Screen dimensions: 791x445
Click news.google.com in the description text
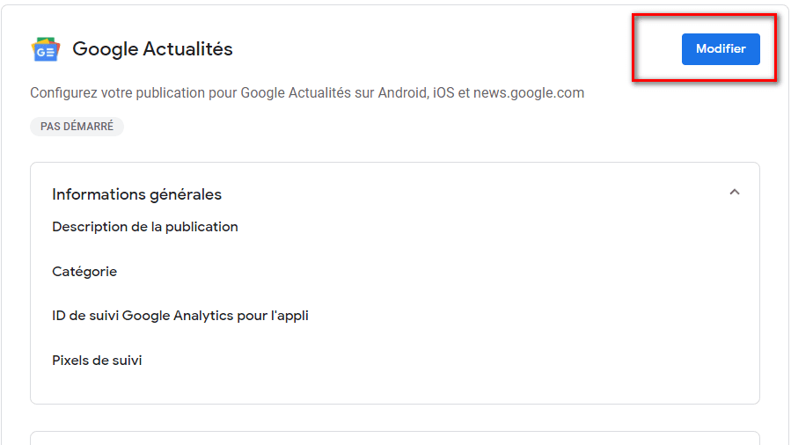click(x=528, y=93)
